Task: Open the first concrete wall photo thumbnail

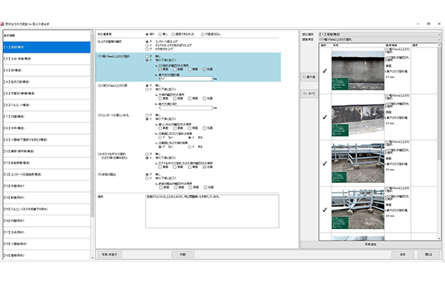Action: click(357, 70)
